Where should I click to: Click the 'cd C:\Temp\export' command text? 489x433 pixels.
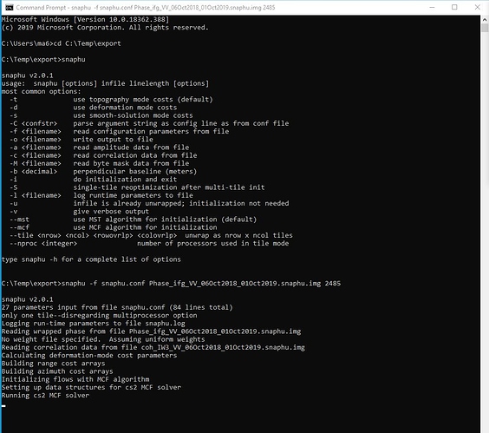click(x=87, y=43)
